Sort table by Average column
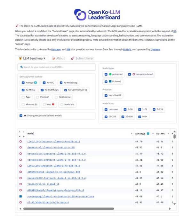 tap(153, 133)
